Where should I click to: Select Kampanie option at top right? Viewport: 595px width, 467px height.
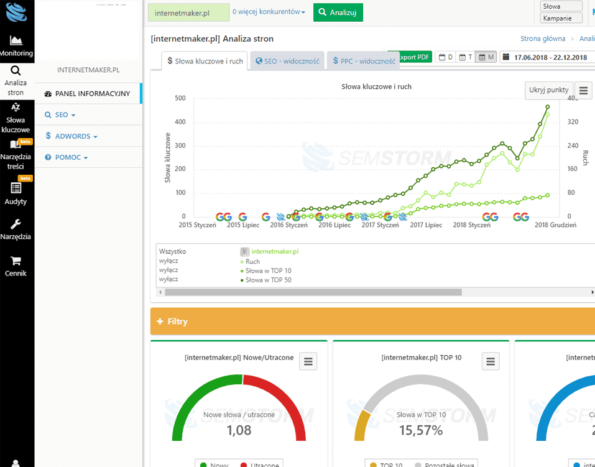click(x=561, y=18)
